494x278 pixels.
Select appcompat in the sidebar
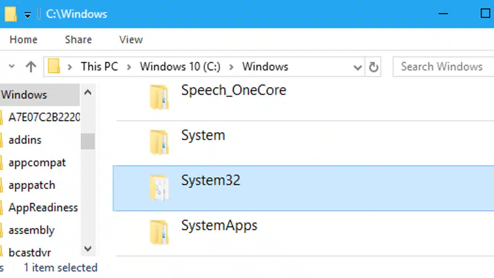point(37,162)
